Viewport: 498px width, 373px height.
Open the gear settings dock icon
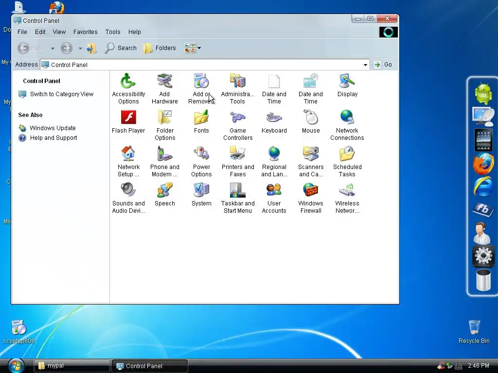[x=483, y=255]
